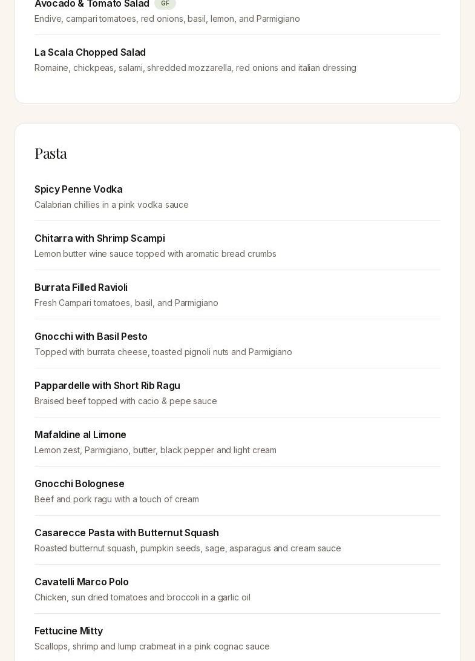This screenshot has height=661, width=475.
Task: Click the GF badge beside Avocado & Tomato Salad
Action: tap(165, 4)
